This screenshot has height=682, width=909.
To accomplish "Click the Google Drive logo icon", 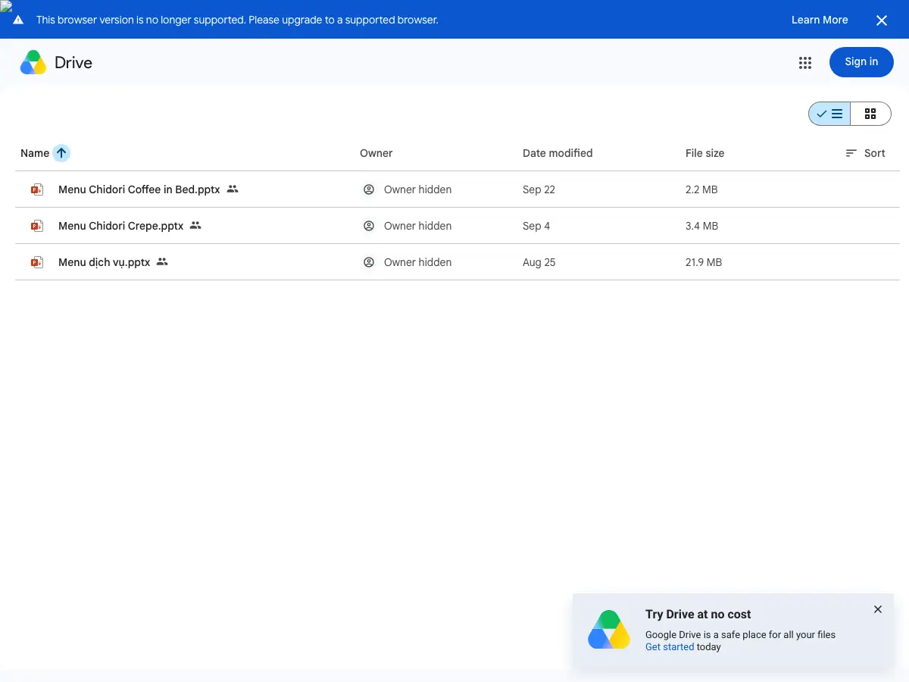I will [x=33, y=62].
